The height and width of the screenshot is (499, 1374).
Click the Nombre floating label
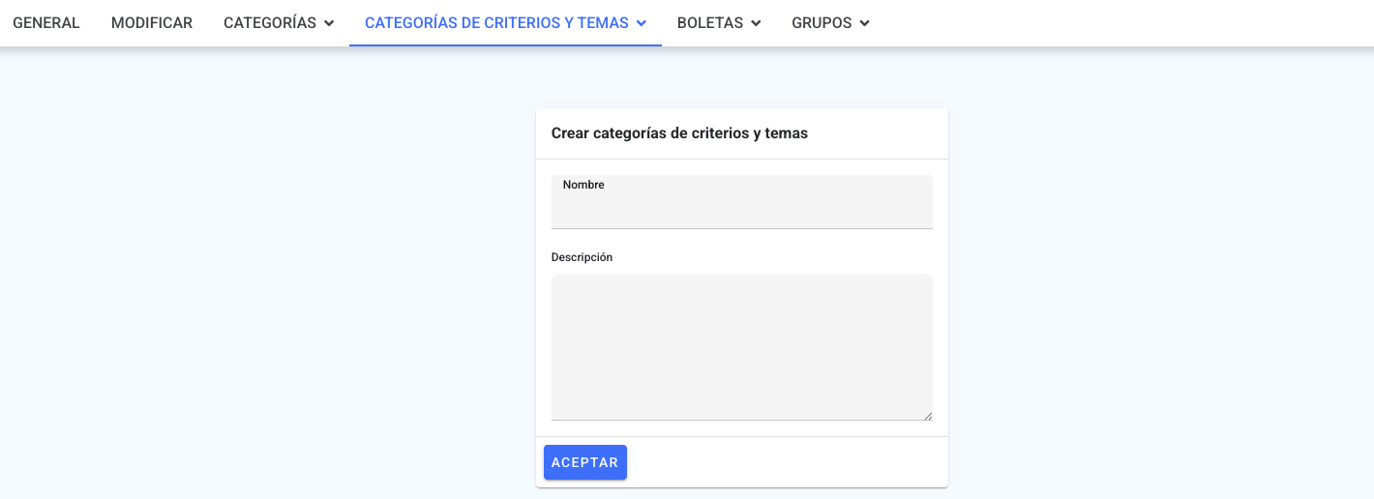583,185
